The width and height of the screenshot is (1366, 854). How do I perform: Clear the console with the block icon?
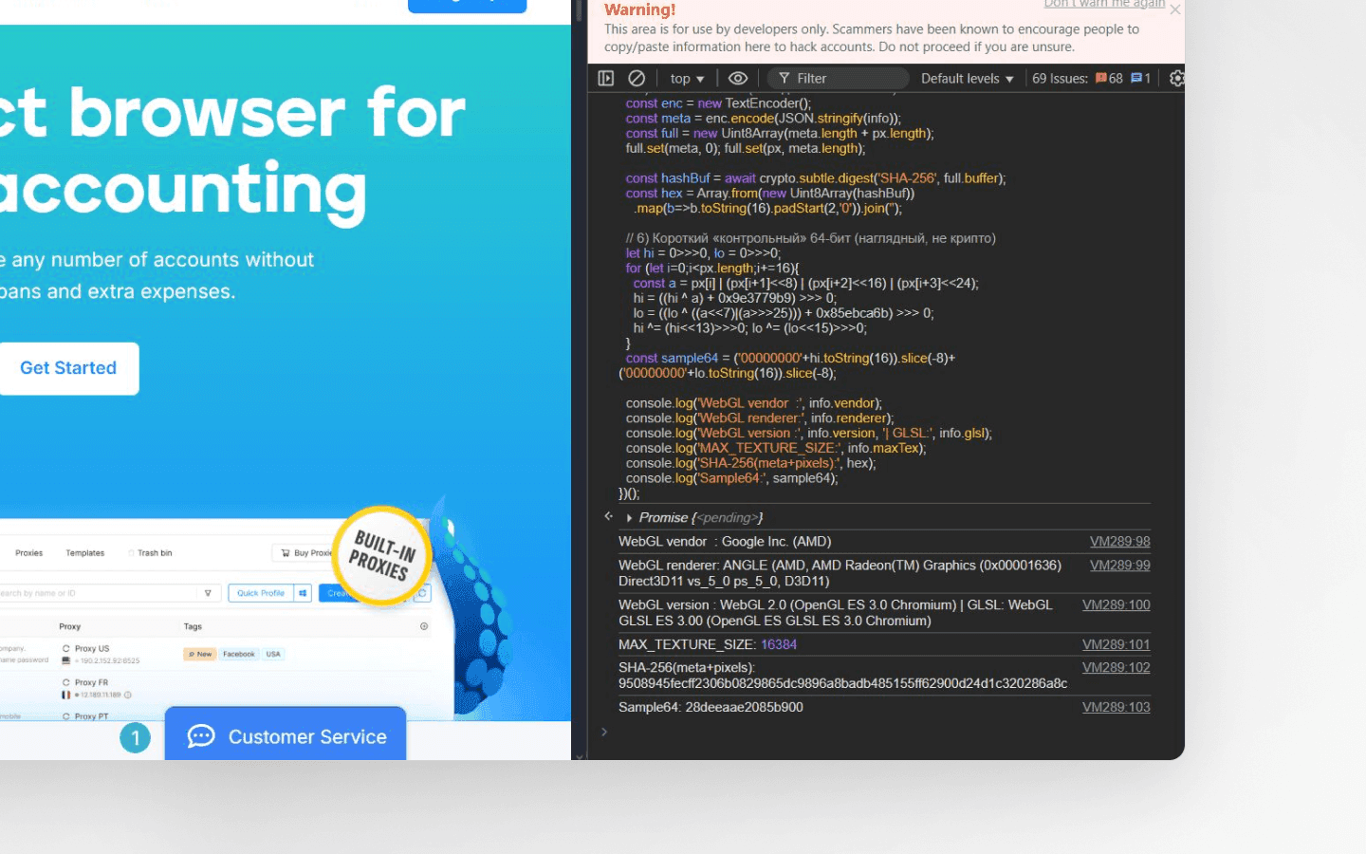pyautogui.click(x=637, y=79)
